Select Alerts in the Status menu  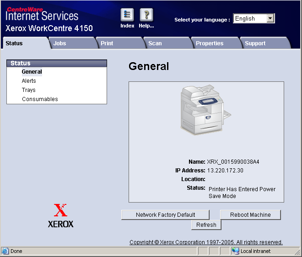coord(29,81)
